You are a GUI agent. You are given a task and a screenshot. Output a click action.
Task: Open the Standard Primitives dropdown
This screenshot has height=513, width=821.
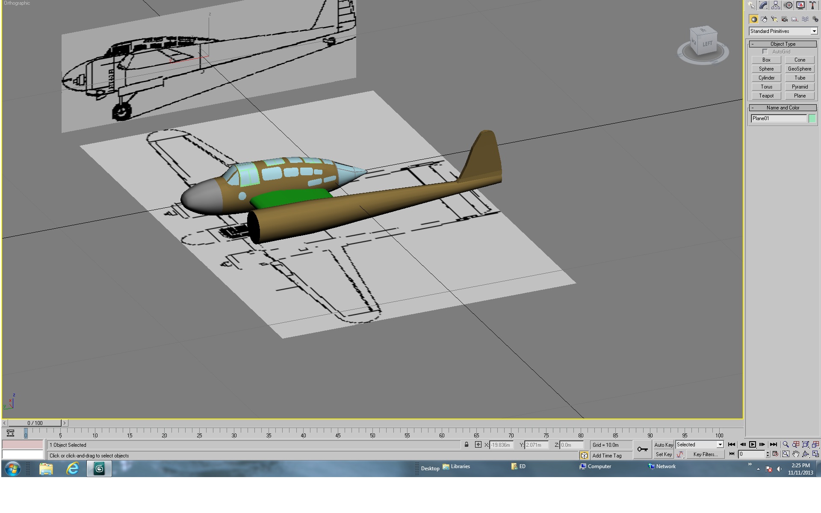[x=783, y=31]
